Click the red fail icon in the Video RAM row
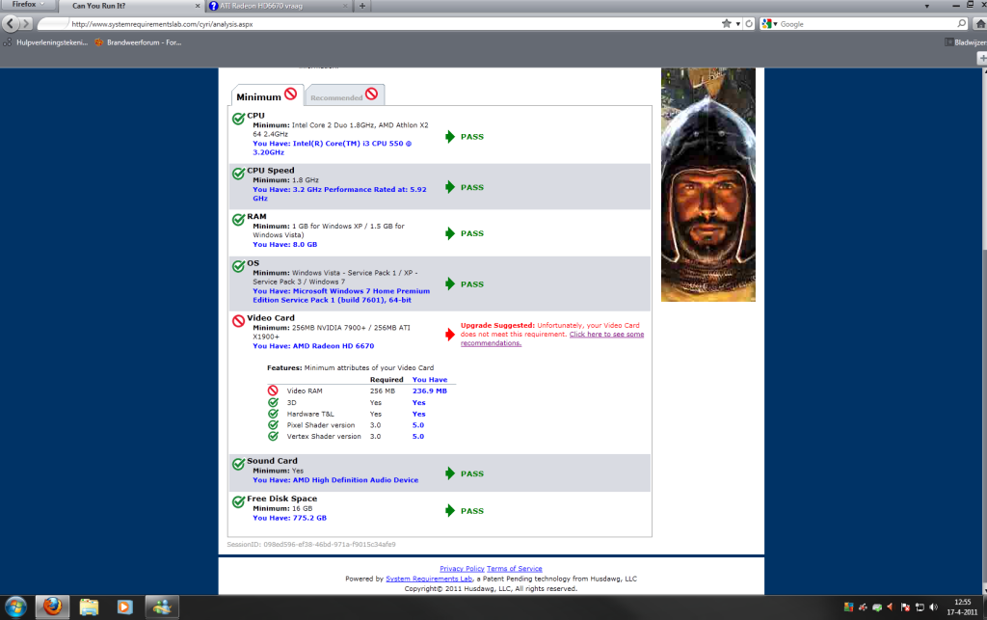987x620 pixels. click(x=273, y=391)
